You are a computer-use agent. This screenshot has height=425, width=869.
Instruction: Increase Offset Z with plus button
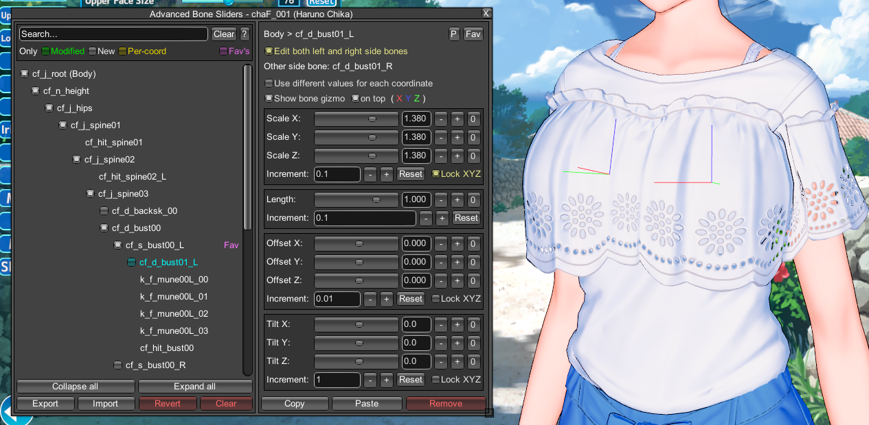pos(458,280)
